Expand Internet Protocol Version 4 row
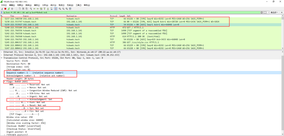284x136 pixels. 2,55
